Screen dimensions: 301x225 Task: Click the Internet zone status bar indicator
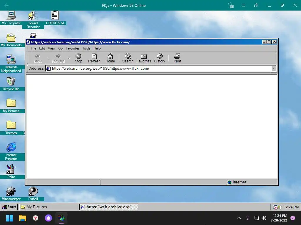click(x=252, y=182)
